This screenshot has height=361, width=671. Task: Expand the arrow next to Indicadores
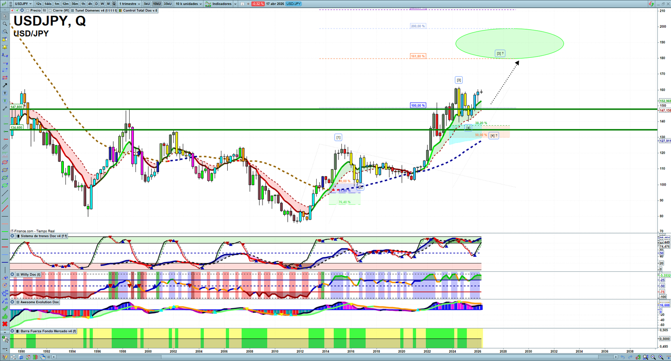(235, 4)
